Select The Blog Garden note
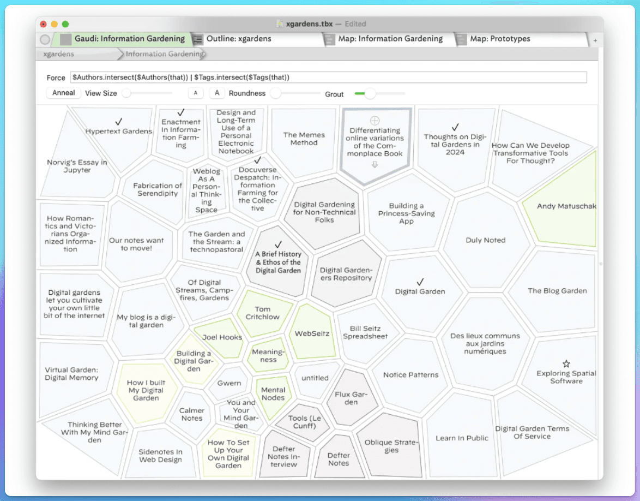 557,291
